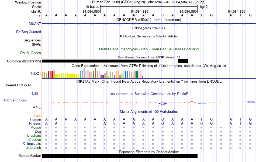
Task: Click the Sequences track label
Action: point(32,40)
